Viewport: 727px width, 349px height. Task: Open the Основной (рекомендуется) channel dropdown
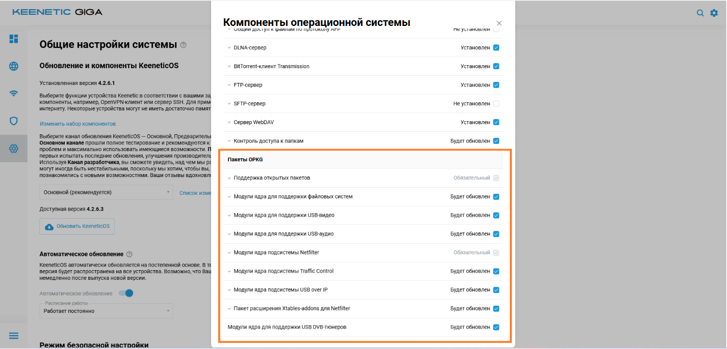[x=107, y=192]
